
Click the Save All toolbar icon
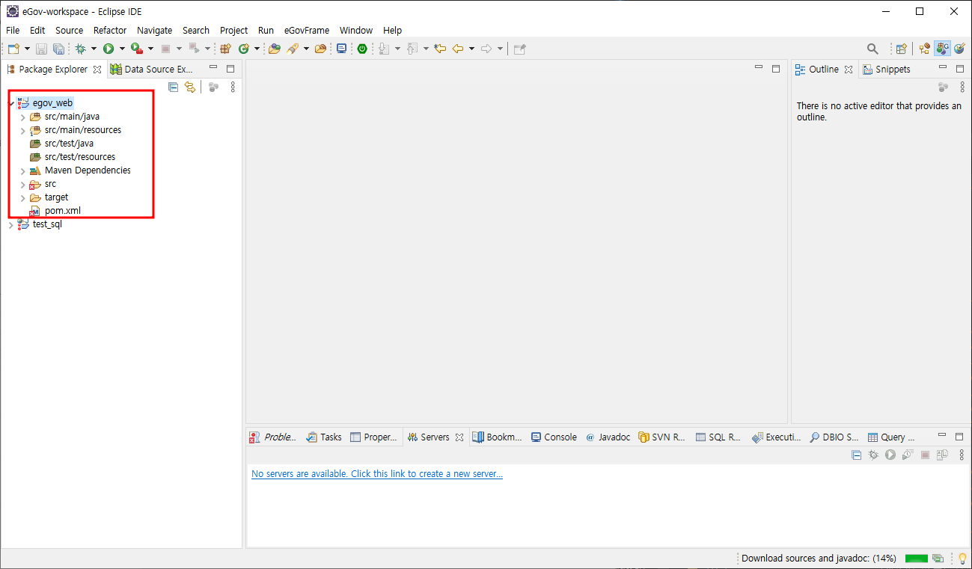click(58, 49)
